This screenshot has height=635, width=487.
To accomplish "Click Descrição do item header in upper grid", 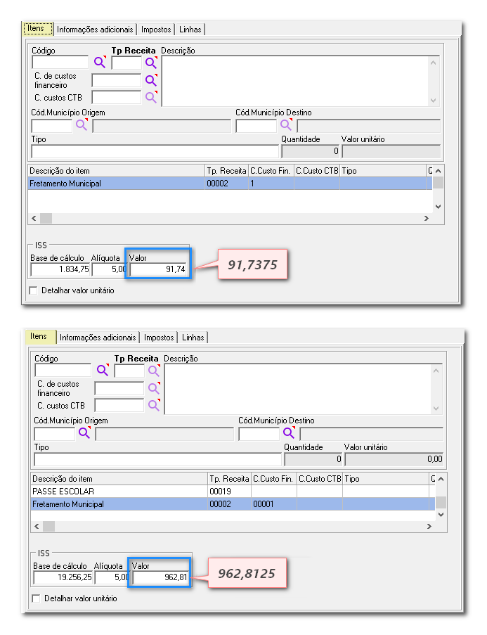I will [117, 171].
